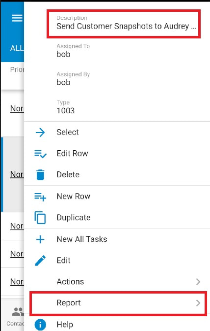Select the Duplicate menu item
The width and height of the screenshot is (210, 331).
tap(117, 217)
